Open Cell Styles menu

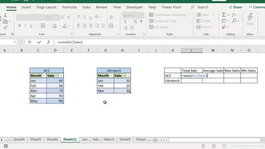(160, 27)
